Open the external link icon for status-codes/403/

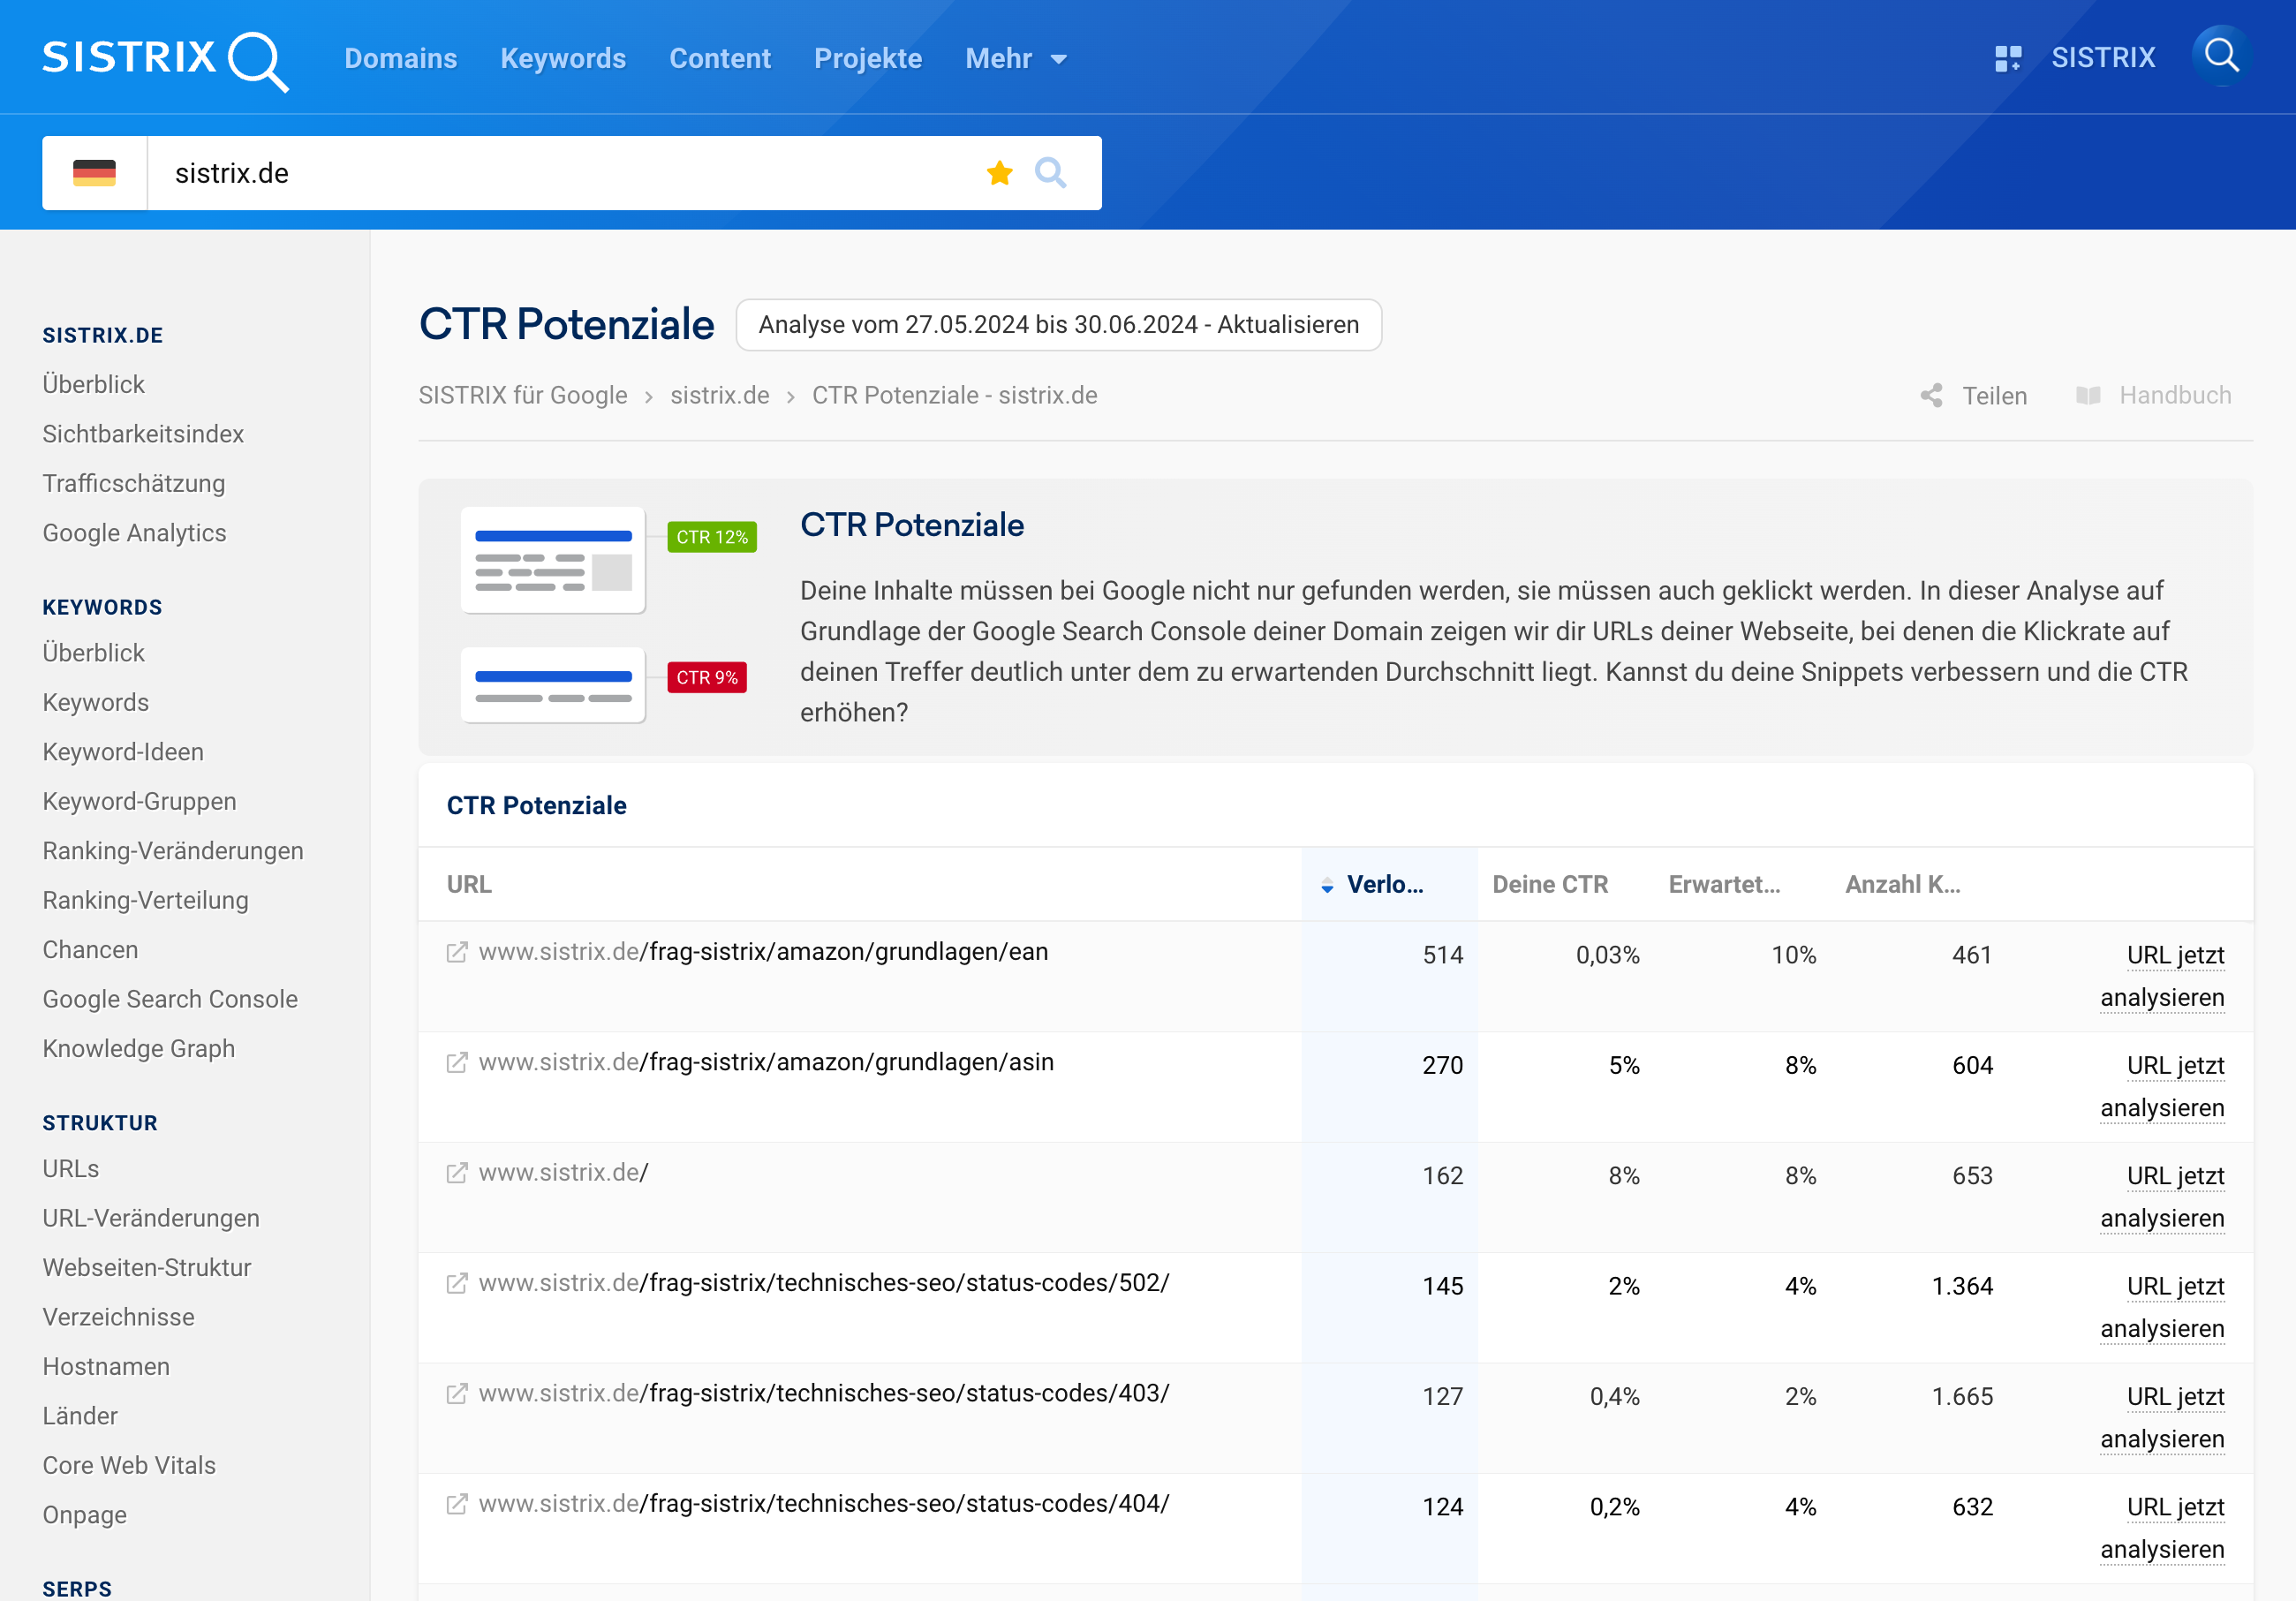457,1393
